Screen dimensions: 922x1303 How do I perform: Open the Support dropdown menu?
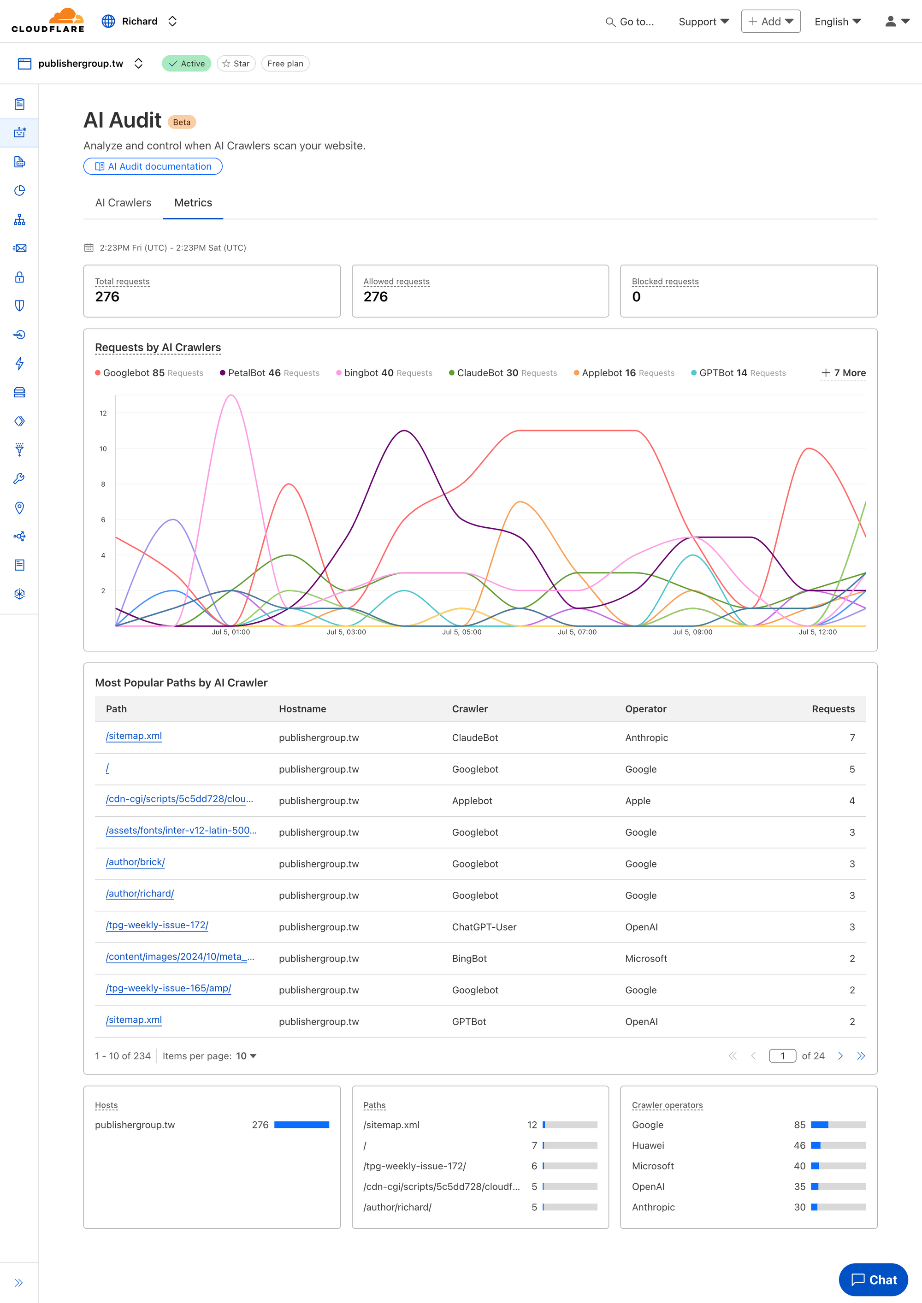tap(703, 22)
